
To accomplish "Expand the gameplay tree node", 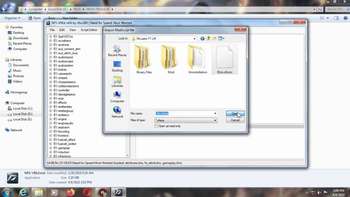I will click(x=50, y=148).
